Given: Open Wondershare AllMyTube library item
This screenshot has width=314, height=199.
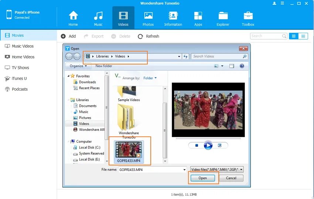Looking at the screenshot, I should tap(92, 130).
